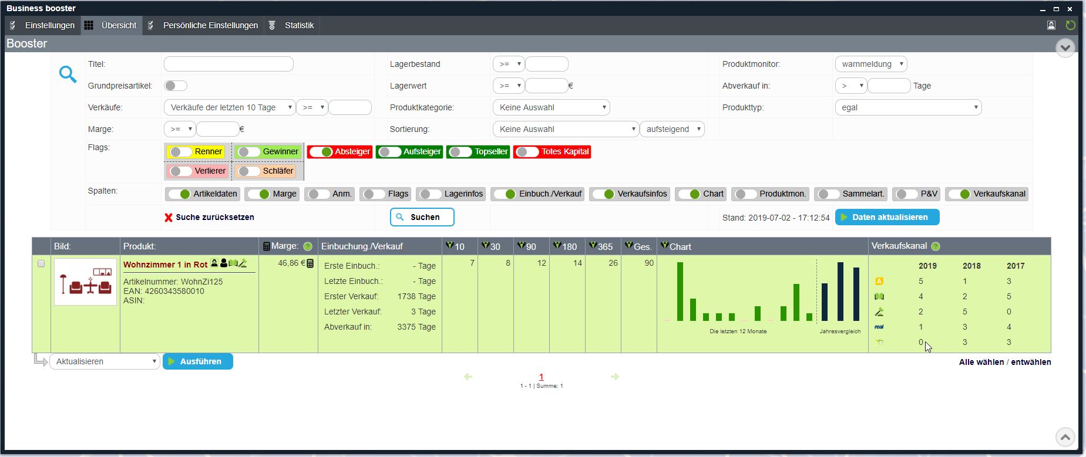The height and width of the screenshot is (457, 1086).
Task: Open the Produktkategorie dropdown
Action: tap(551, 107)
